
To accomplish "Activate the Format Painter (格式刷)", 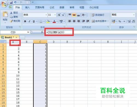I will pyautogui.click(x=15, y=21).
